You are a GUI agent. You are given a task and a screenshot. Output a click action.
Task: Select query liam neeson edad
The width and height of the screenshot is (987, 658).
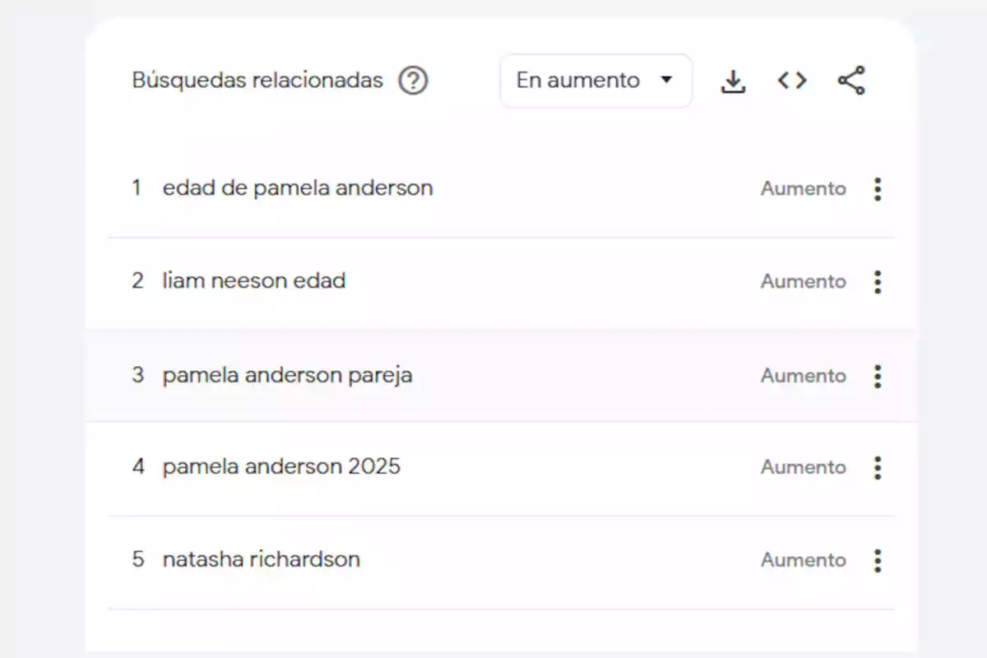[254, 281]
